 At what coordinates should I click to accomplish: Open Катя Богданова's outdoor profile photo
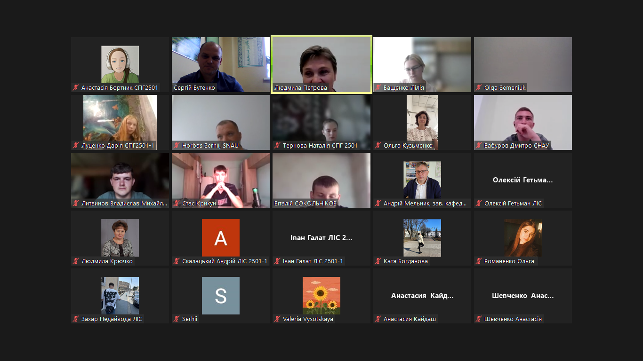click(x=422, y=238)
